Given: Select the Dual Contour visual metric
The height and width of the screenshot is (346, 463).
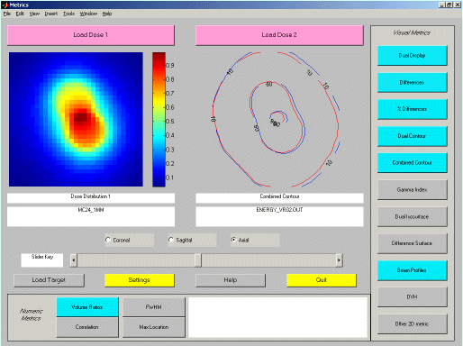Looking at the screenshot, I should 412,136.
